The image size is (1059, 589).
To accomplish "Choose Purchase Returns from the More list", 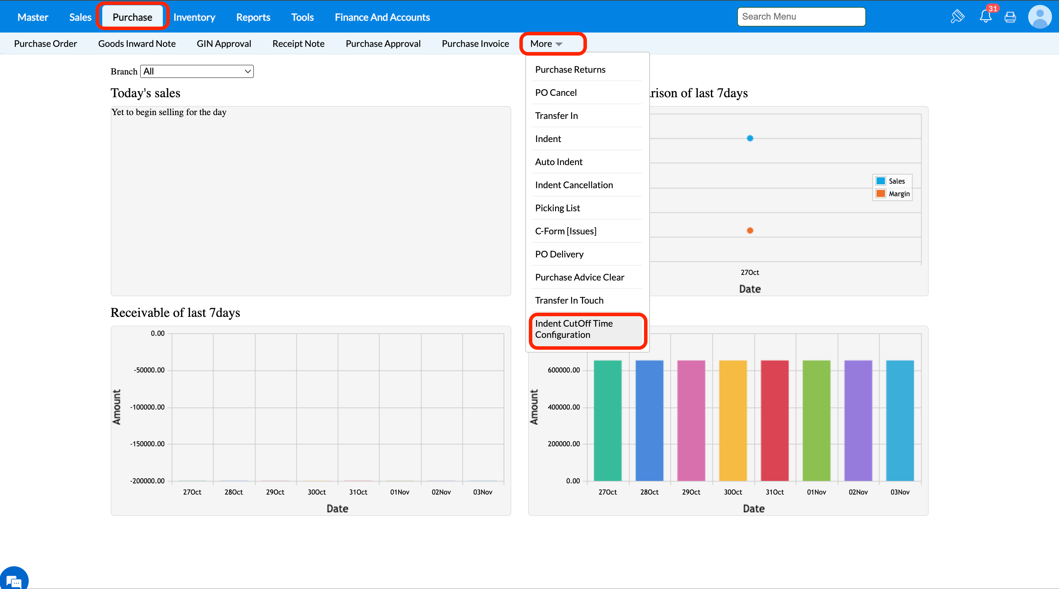I will tap(570, 69).
